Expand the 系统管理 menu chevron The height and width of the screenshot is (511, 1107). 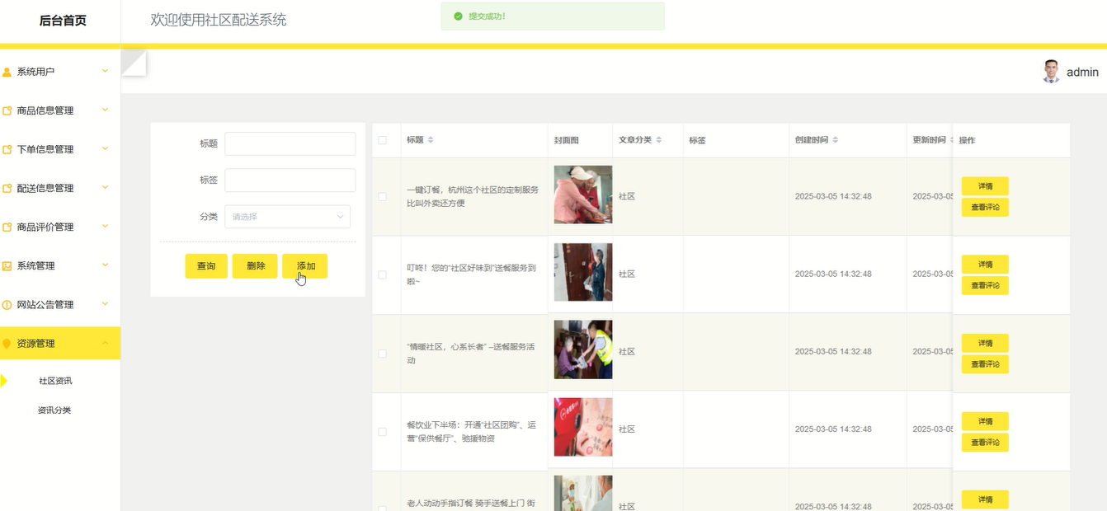click(105, 265)
